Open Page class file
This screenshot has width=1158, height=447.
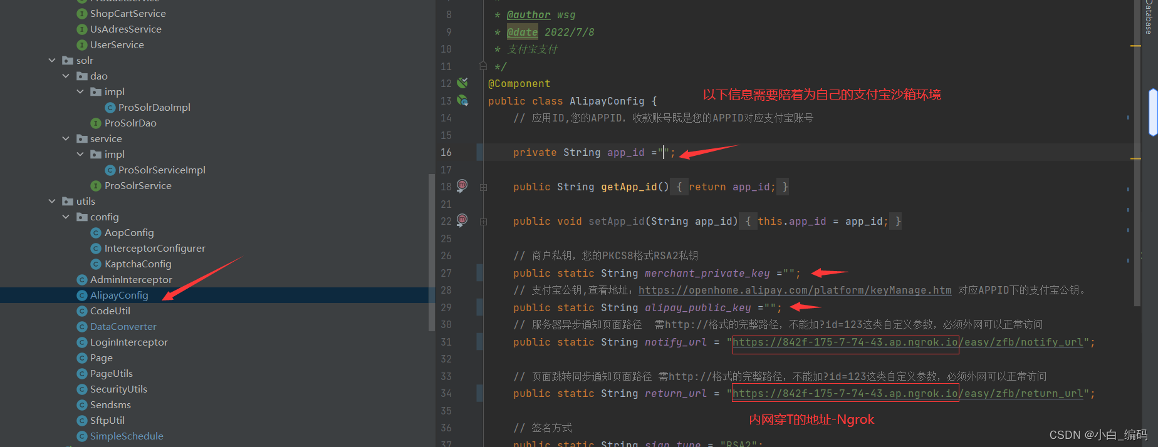point(102,358)
